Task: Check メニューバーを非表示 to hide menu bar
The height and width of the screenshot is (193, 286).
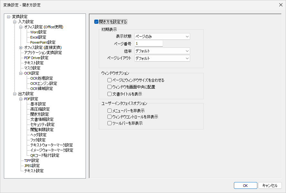Action: point(109,111)
